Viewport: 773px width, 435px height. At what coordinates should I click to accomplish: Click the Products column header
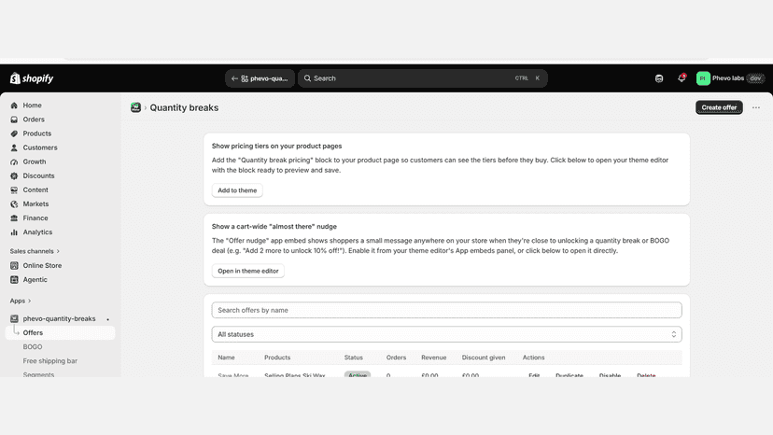pos(277,358)
